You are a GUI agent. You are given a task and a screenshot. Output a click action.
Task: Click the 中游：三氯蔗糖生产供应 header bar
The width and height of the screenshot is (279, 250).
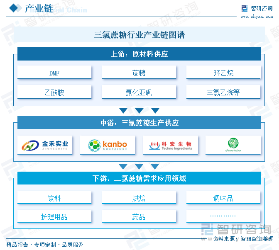(x=139, y=123)
